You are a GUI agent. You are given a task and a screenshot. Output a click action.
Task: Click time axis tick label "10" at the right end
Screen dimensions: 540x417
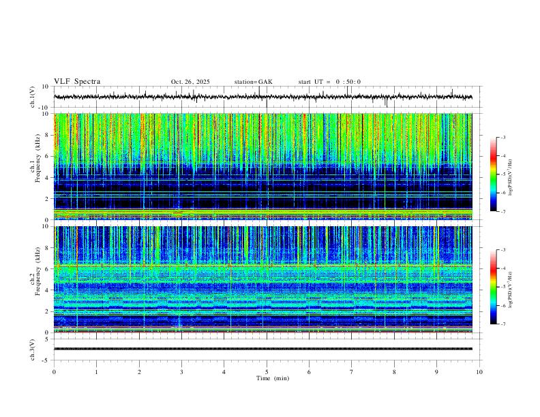click(479, 372)
